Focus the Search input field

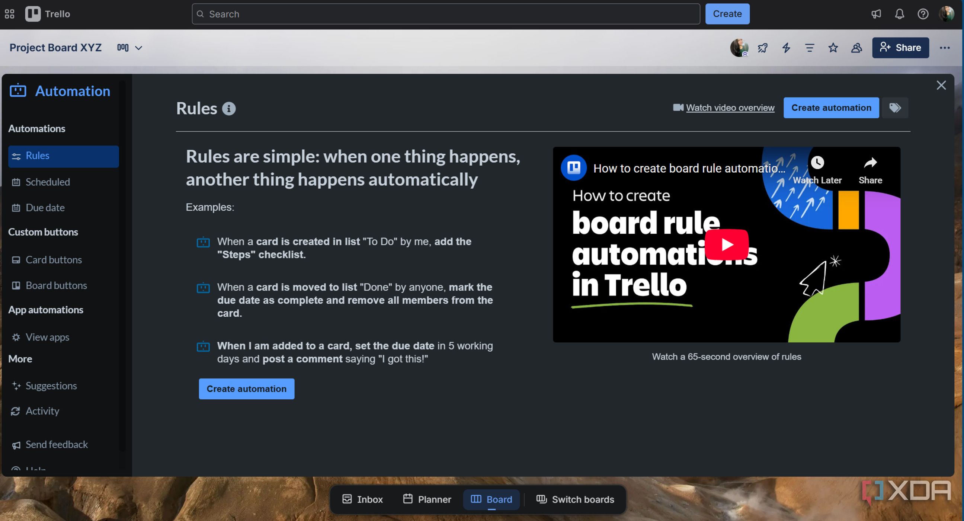(x=446, y=14)
